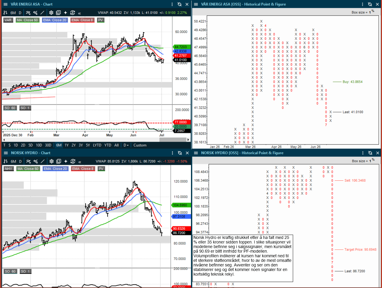Toggle EMA Close 8 indicator on NORSK HYDRO chart
The image size is (382, 288).
[83, 169]
